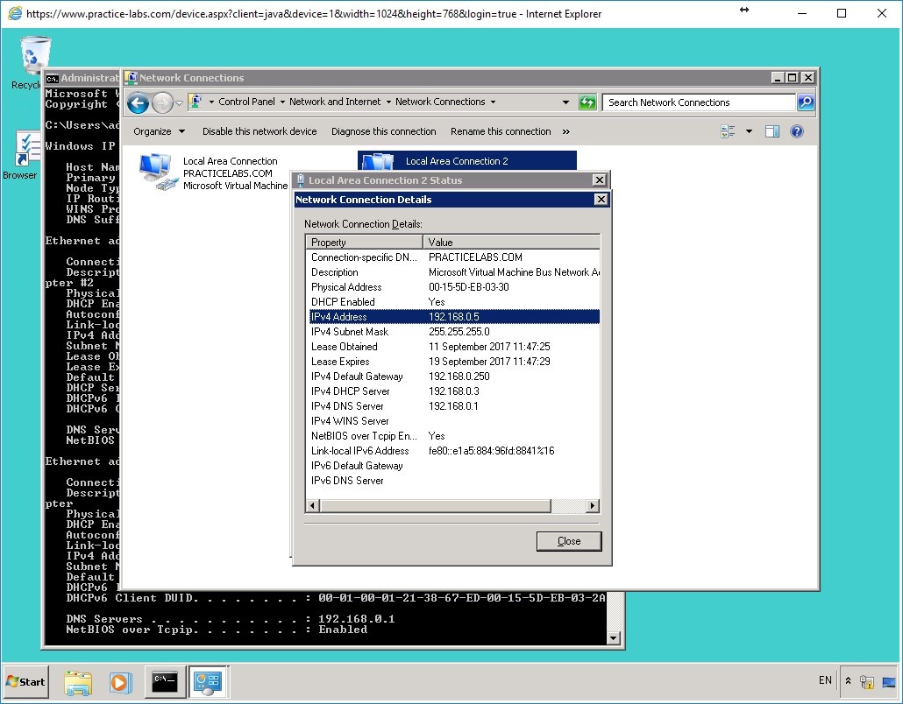Click Rename this connection
Image resolution: width=903 pixels, height=704 pixels.
[501, 131]
